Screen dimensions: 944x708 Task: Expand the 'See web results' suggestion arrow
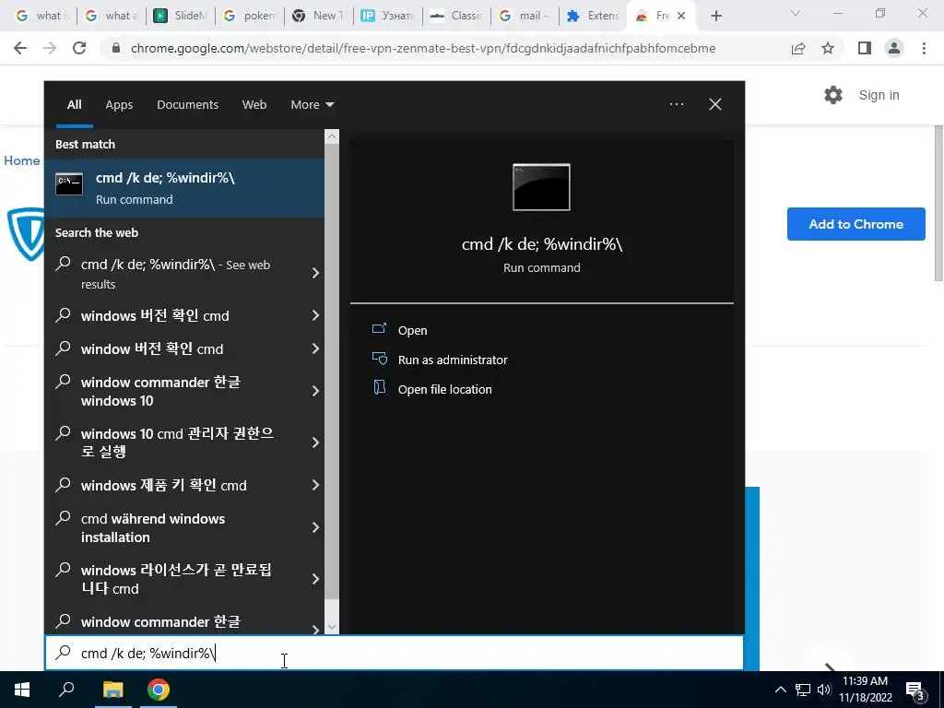coord(315,273)
